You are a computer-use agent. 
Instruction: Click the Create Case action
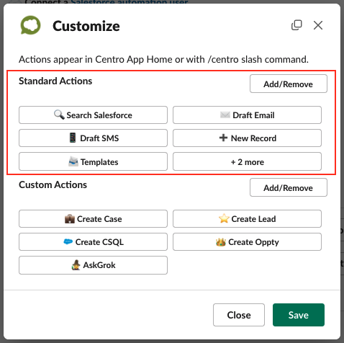coord(93,219)
